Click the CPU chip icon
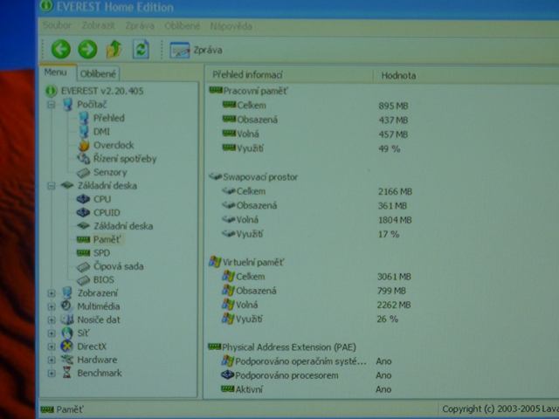This screenshot has height=419, width=559. pyautogui.click(x=83, y=199)
